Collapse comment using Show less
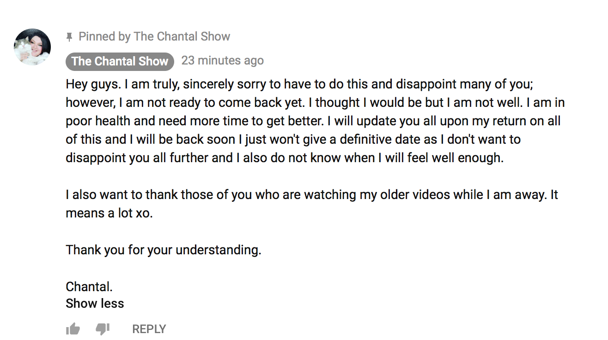This screenshot has height=340, width=608. pyautogui.click(x=95, y=304)
